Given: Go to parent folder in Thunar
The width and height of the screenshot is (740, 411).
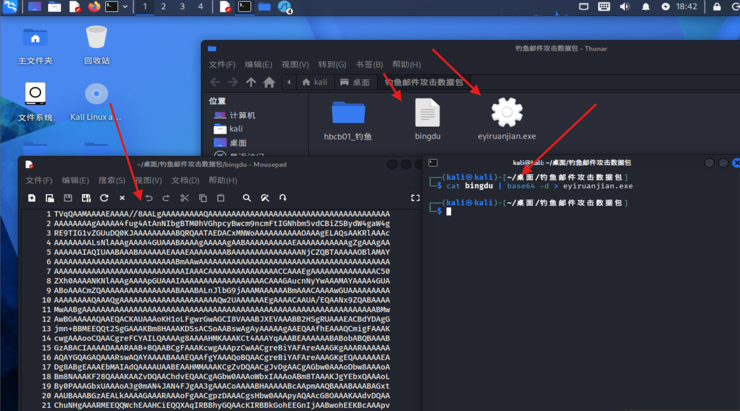Looking at the screenshot, I should 251,82.
